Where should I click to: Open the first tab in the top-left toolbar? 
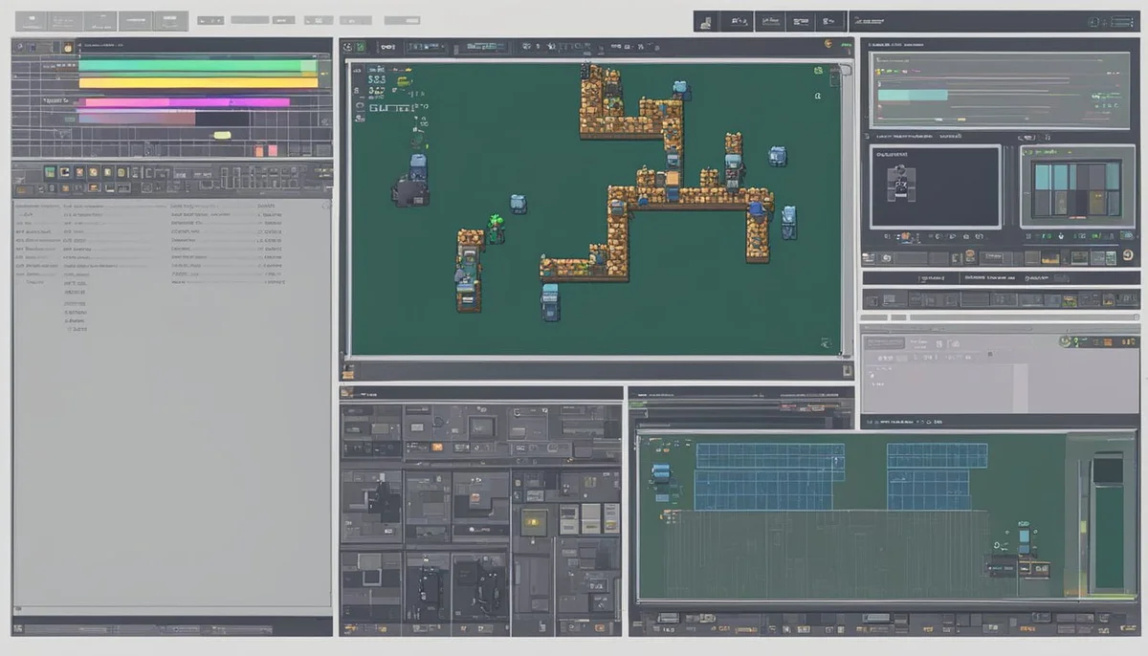30,20
